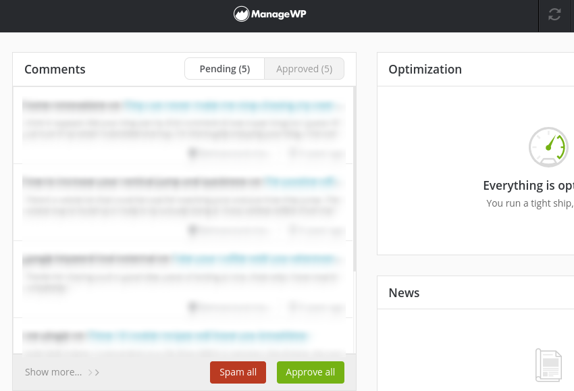The width and height of the screenshot is (574, 391).
Task: Switch to the Pending (5) tab
Action: (x=224, y=69)
